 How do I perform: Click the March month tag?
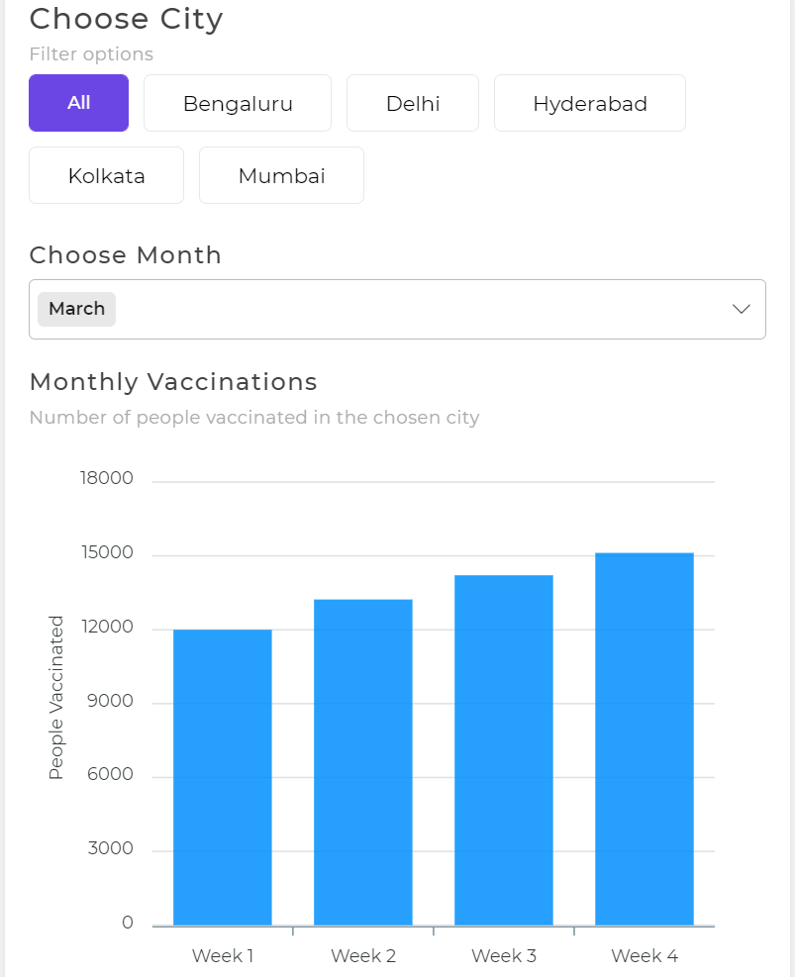pyautogui.click(x=76, y=309)
